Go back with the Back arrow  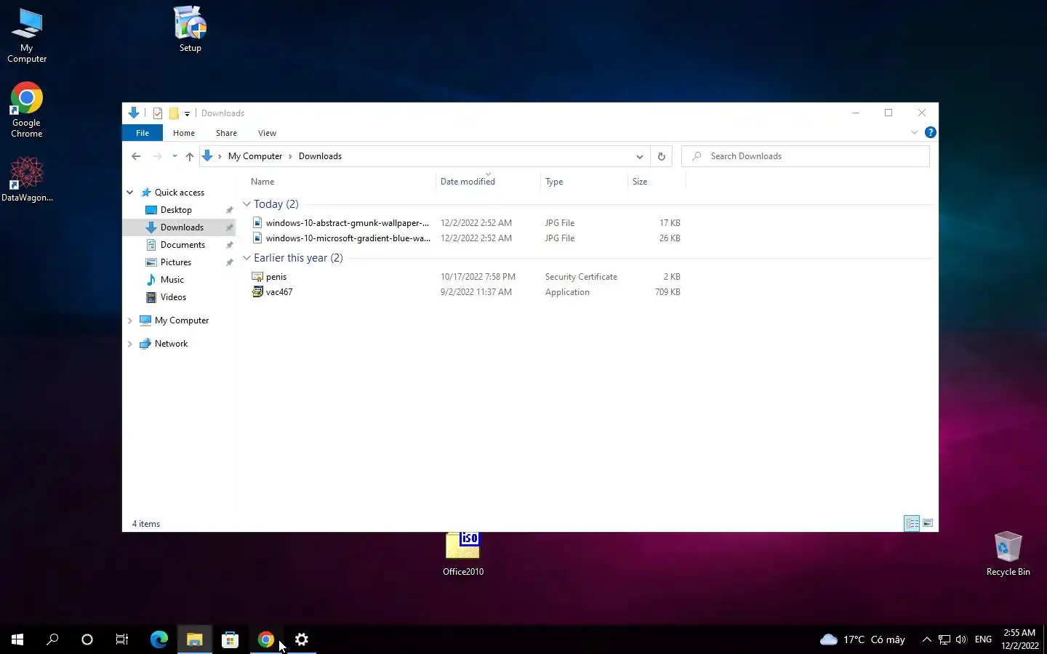coord(136,156)
